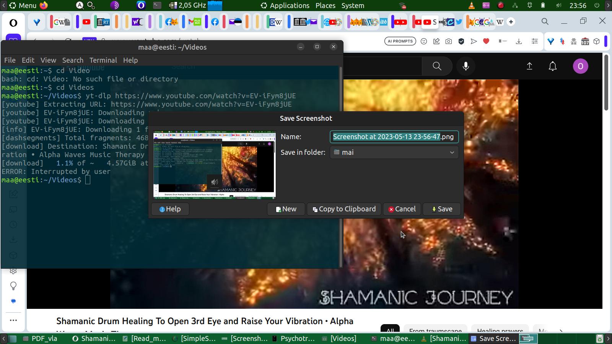Open the System menu in top panel
612x344 pixels.
point(353,5)
